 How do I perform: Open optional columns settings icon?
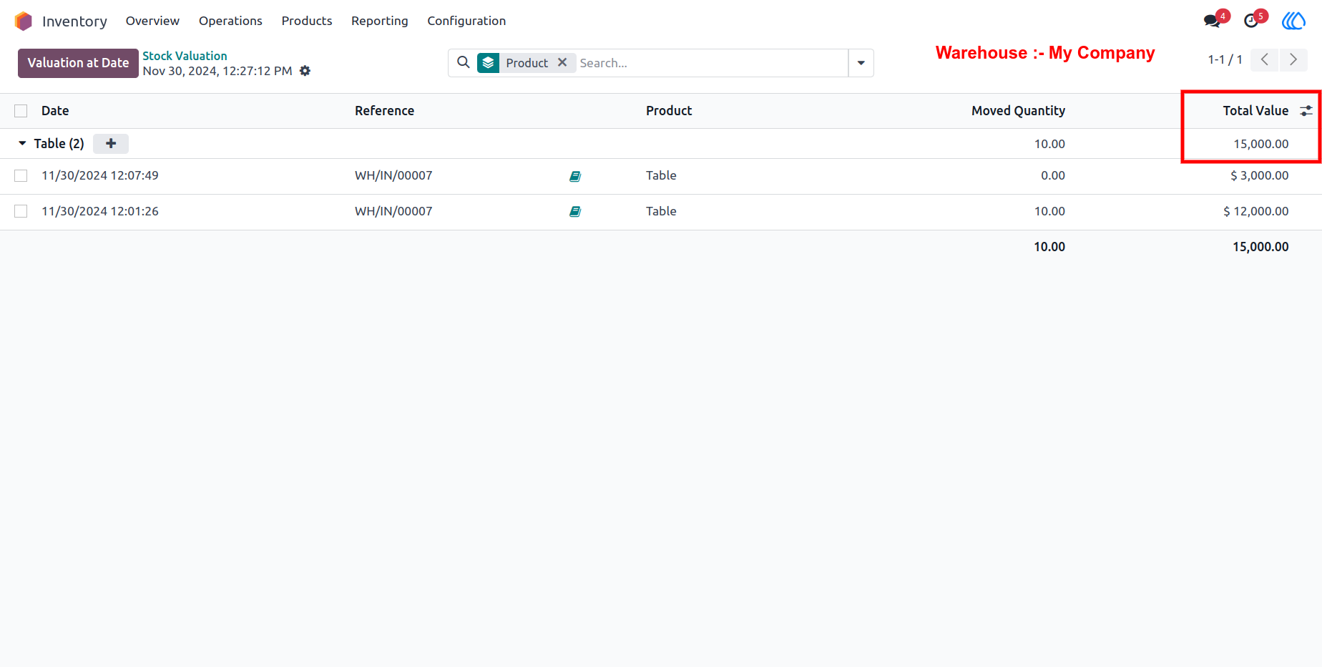1306,111
